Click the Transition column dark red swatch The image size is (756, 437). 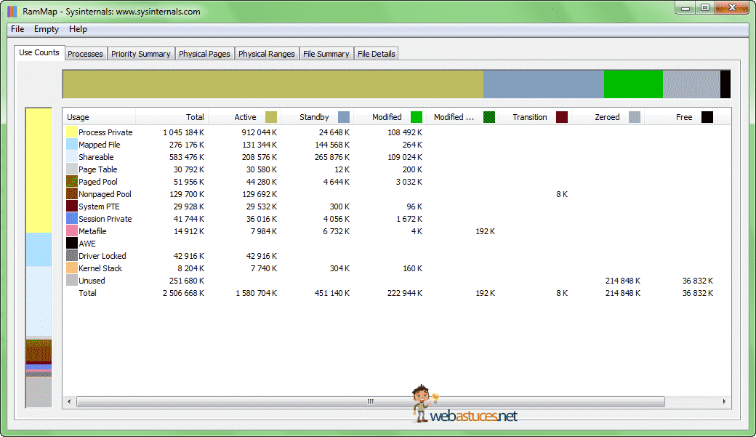point(562,117)
